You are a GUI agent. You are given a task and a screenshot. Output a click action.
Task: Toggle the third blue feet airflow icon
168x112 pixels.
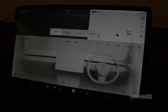(108, 45)
